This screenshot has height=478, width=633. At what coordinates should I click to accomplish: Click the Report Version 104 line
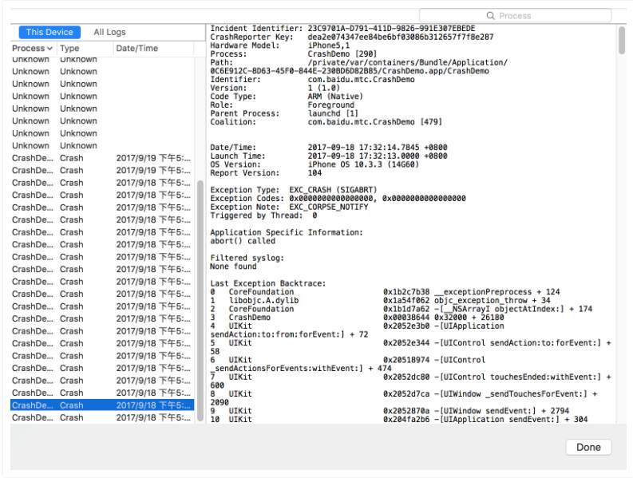tap(266, 172)
